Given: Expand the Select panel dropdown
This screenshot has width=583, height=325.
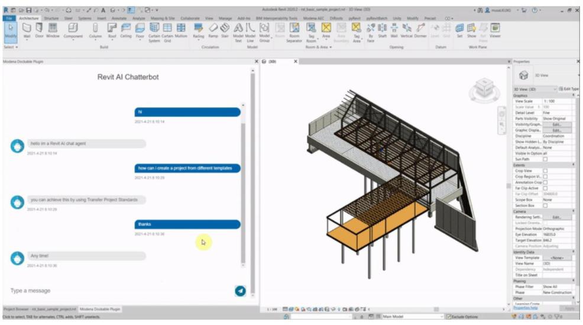Looking at the screenshot, I should tap(11, 47).
